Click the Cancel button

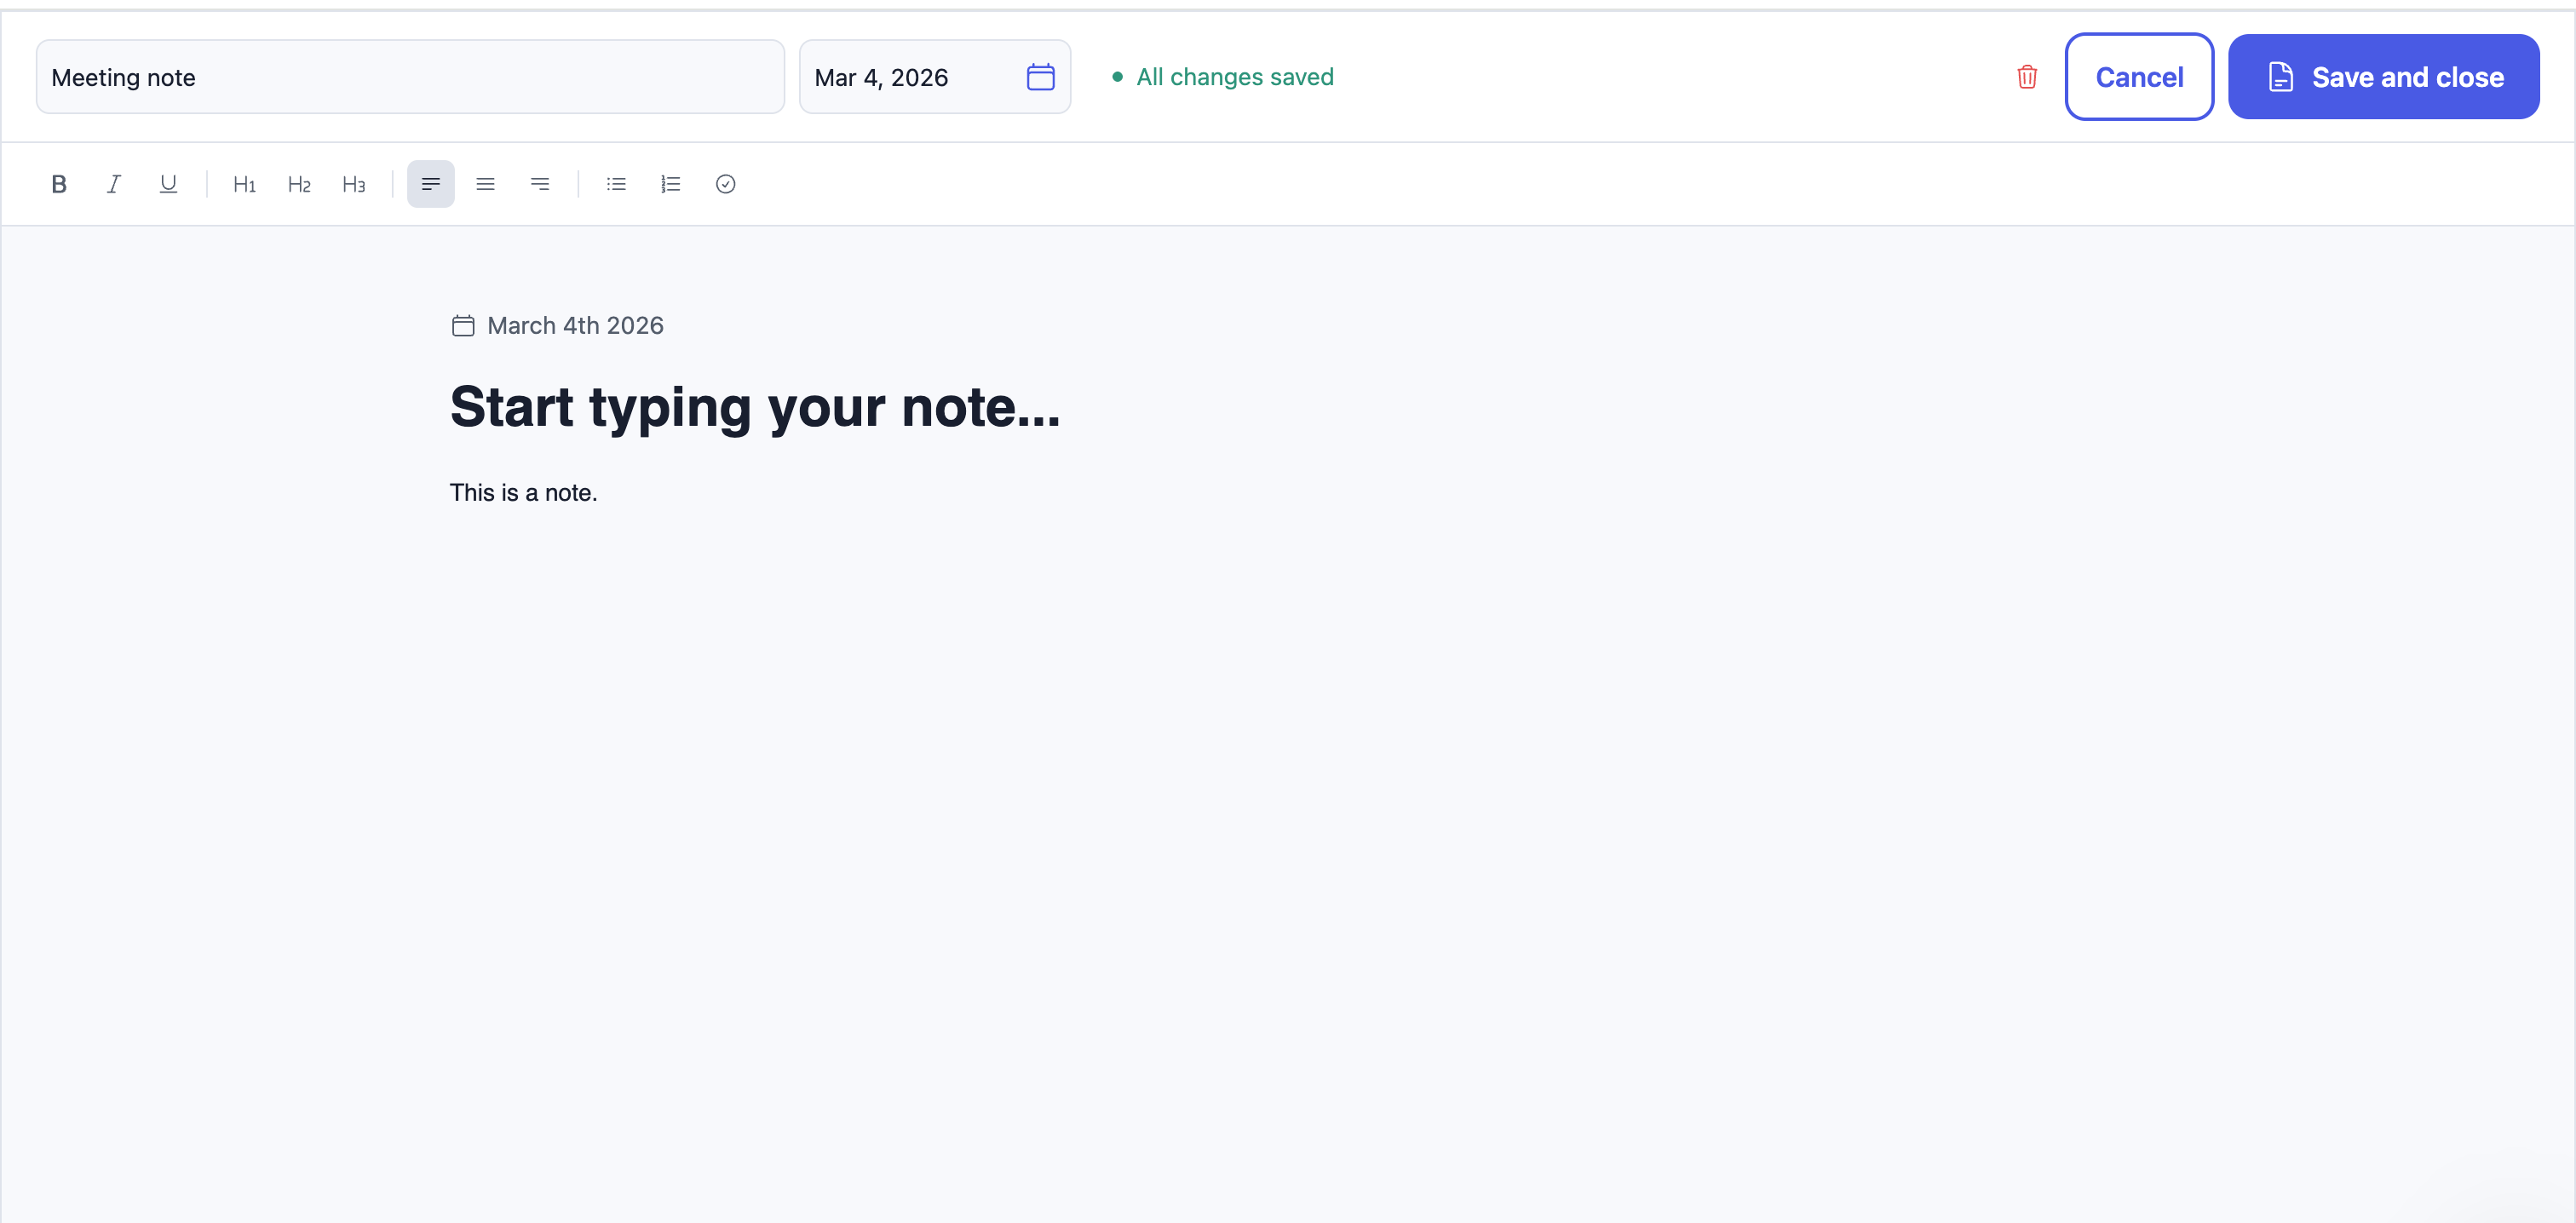[2139, 77]
